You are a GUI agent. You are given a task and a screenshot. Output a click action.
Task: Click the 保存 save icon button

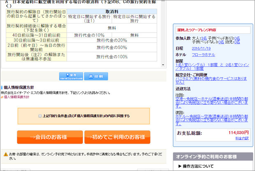pos(71,76)
